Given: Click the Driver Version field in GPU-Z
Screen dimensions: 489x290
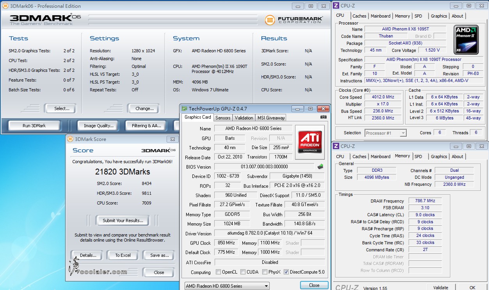Looking at the screenshot, I should coord(269,233).
